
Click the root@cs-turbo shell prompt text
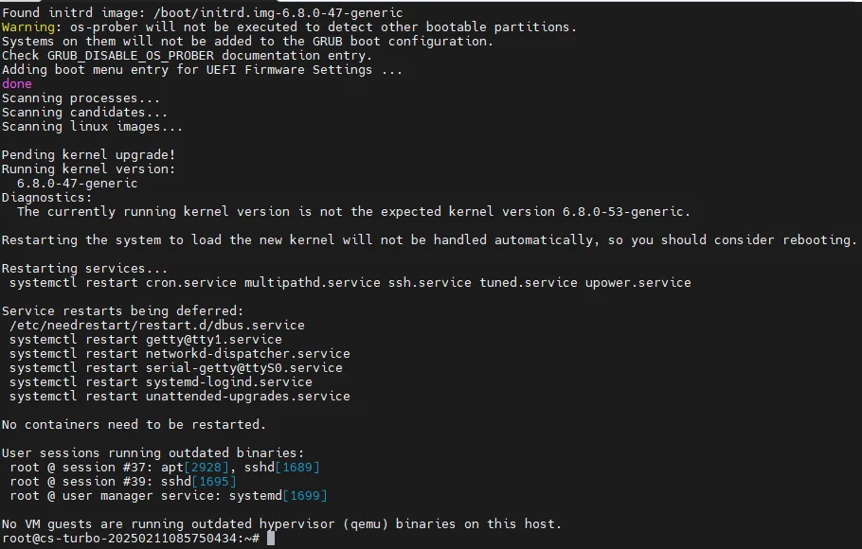click(131, 538)
